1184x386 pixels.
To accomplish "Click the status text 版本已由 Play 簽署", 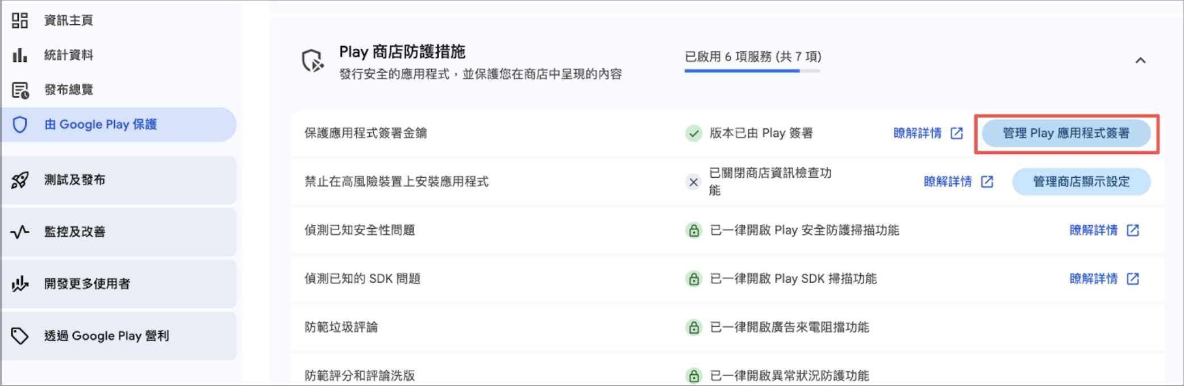I will coord(761,133).
